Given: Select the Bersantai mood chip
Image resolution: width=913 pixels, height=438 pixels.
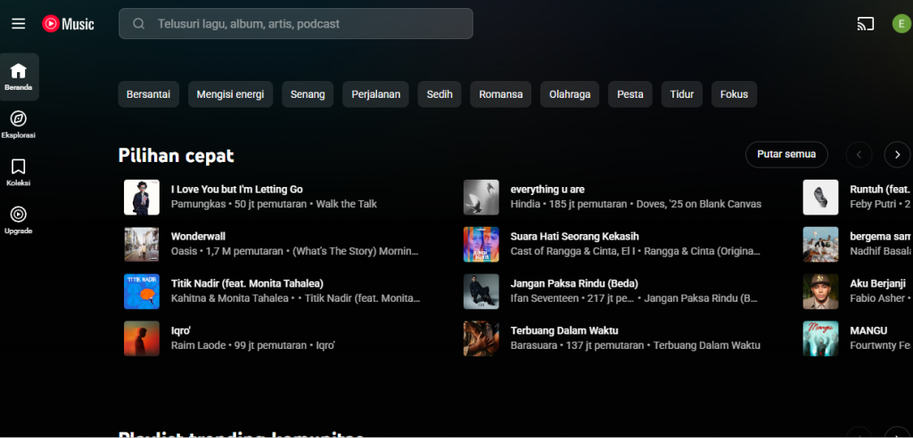Looking at the screenshot, I should [x=149, y=94].
